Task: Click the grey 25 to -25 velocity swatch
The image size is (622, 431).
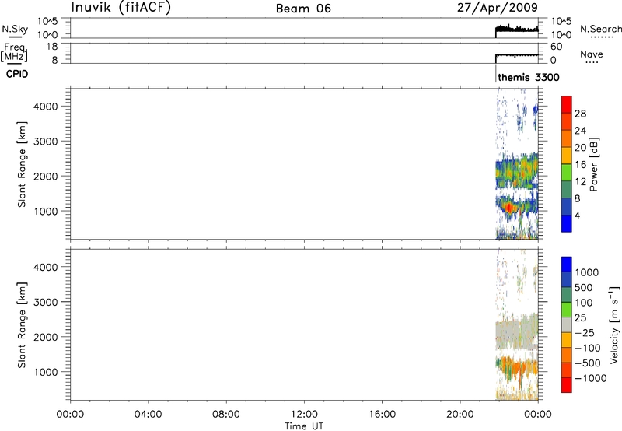Action: (567, 325)
